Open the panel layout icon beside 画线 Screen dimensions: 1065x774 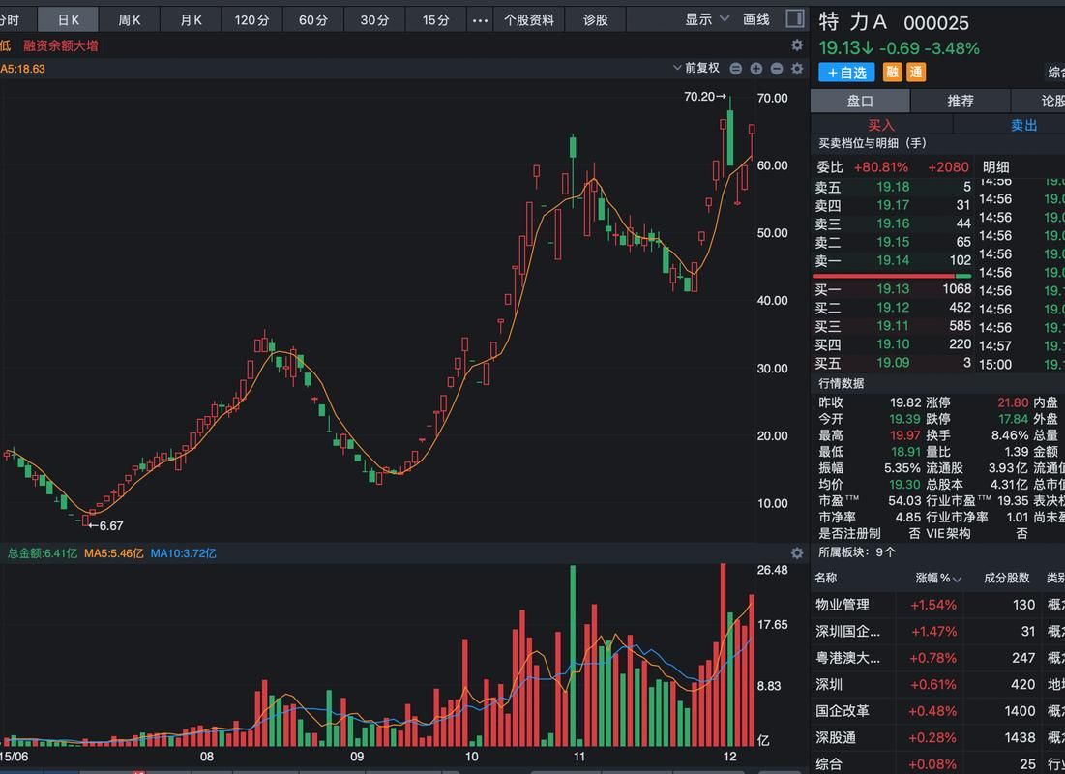point(795,18)
